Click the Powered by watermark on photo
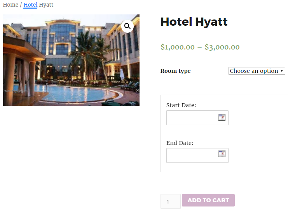 click(x=16, y=91)
